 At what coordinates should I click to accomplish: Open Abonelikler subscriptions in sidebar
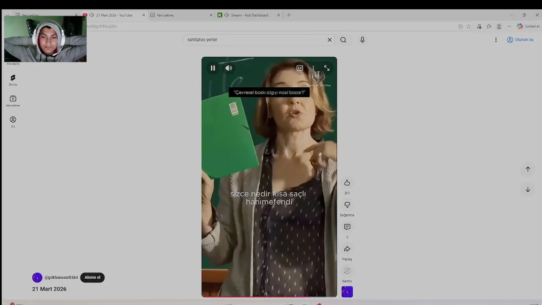[13, 101]
